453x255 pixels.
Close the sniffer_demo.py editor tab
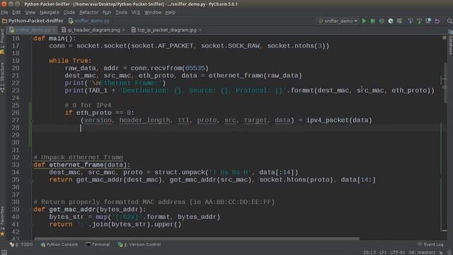[54, 30]
